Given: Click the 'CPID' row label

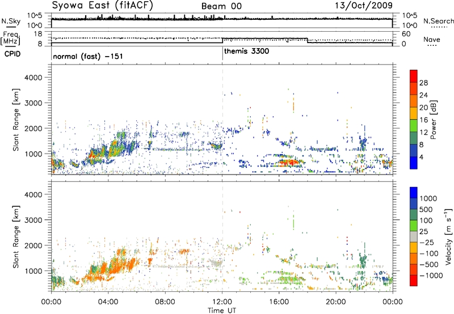Looking at the screenshot, I should [x=12, y=54].
